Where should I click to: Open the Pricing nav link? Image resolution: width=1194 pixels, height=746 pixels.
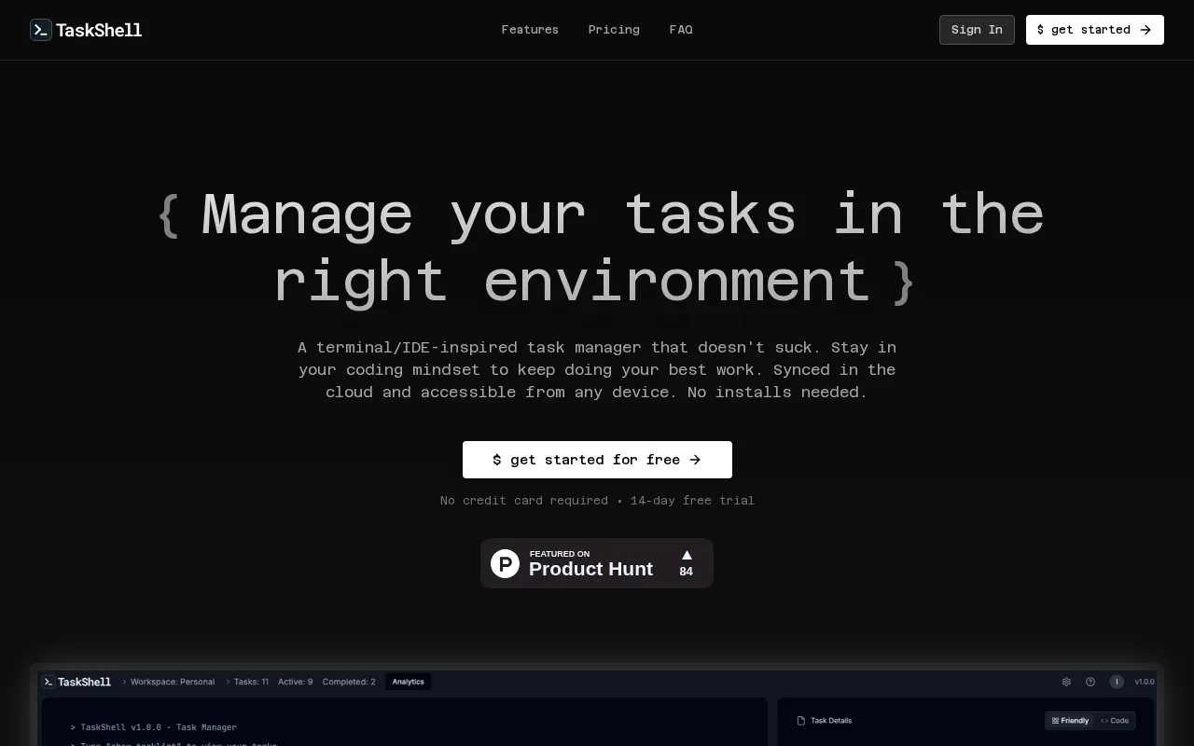(x=614, y=30)
